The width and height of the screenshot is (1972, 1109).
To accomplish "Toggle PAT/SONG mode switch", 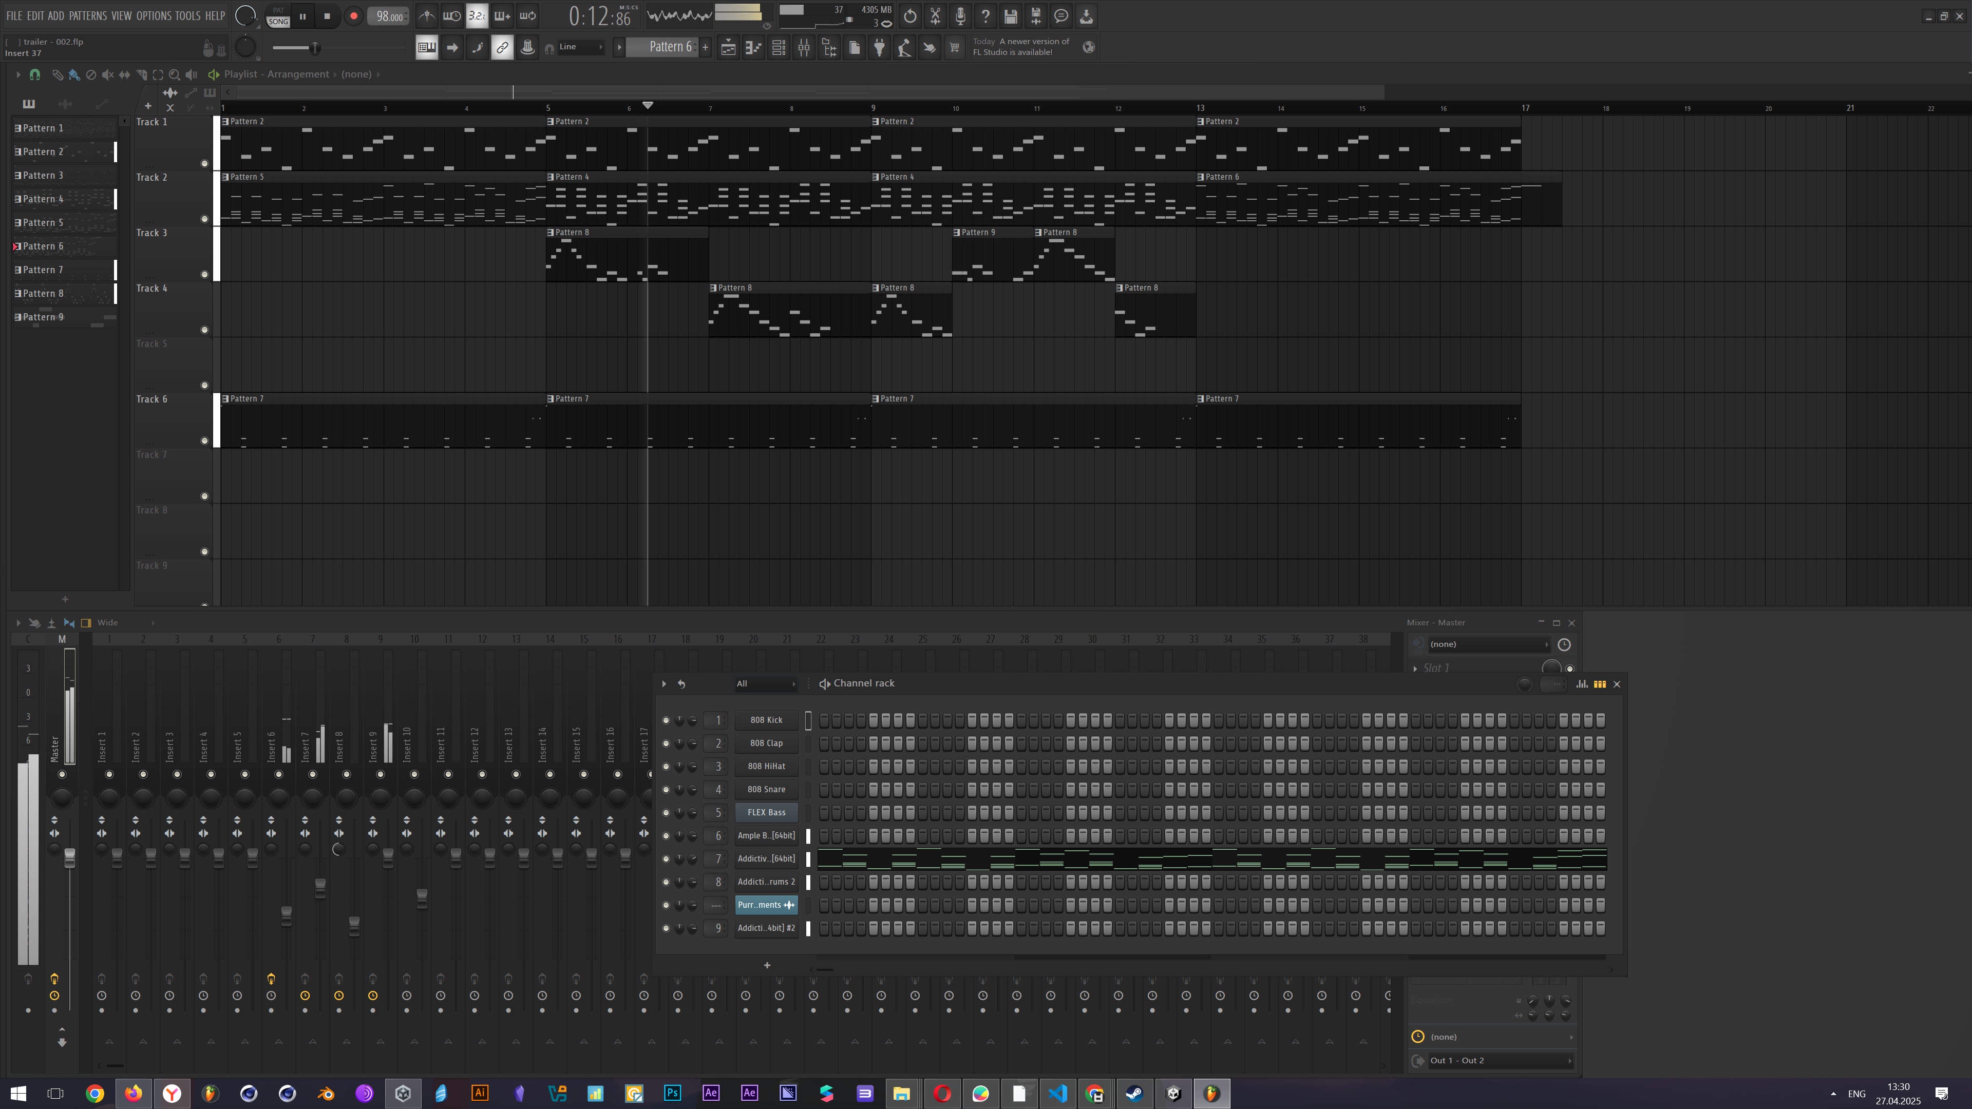I will (x=278, y=16).
